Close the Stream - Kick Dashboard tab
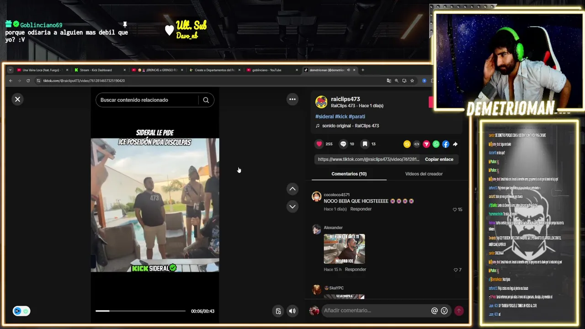 (x=124, y=70)
